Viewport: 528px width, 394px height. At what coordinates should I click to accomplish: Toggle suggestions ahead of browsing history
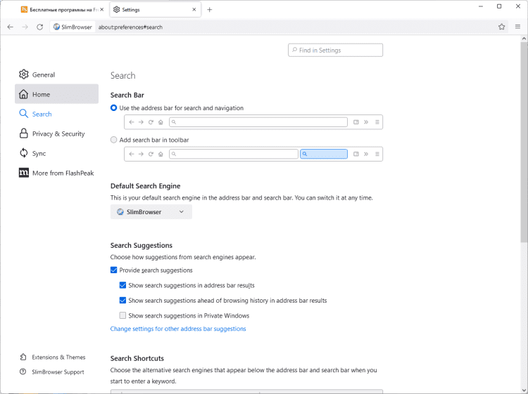[x=123, y=300]
